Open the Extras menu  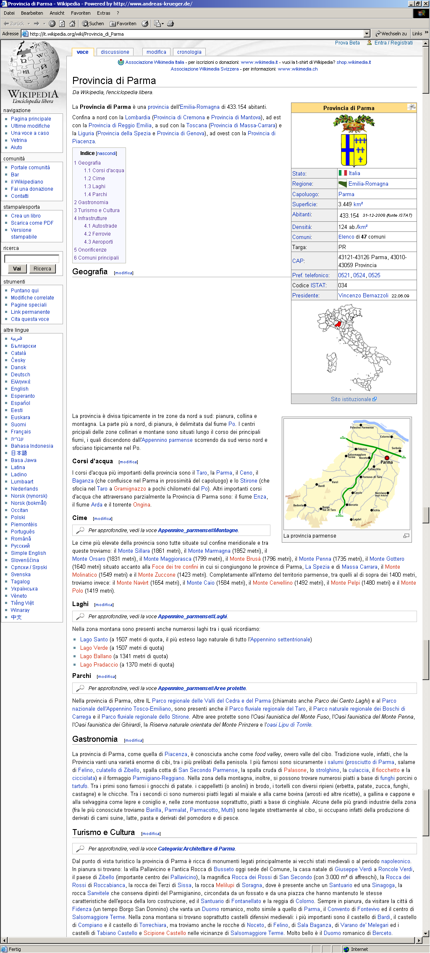point(104,13)
